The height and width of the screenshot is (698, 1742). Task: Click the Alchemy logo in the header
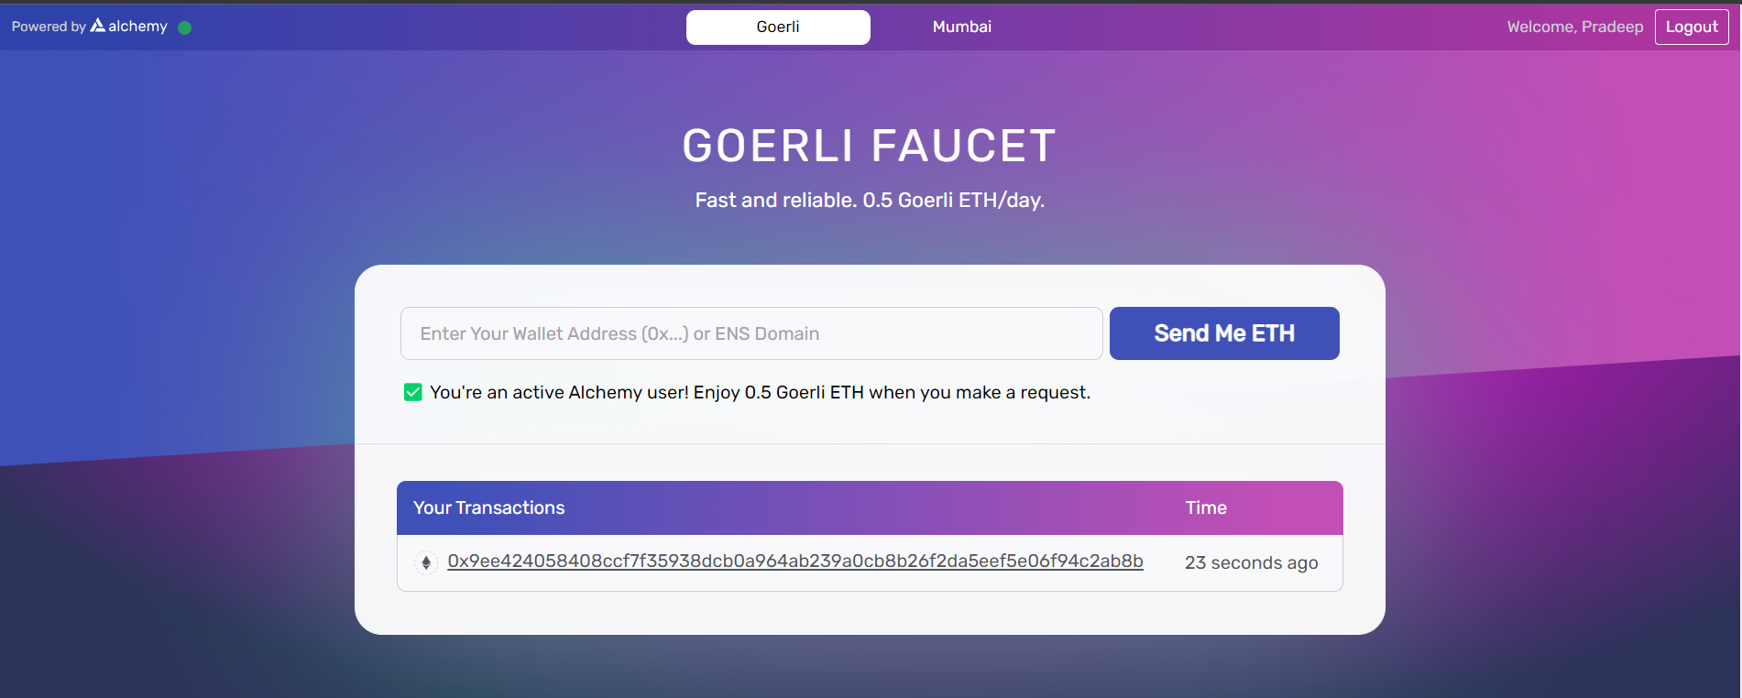tap(128, 27)
